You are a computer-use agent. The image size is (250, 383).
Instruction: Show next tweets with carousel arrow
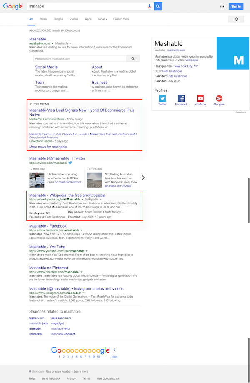(x=144, y=178)
